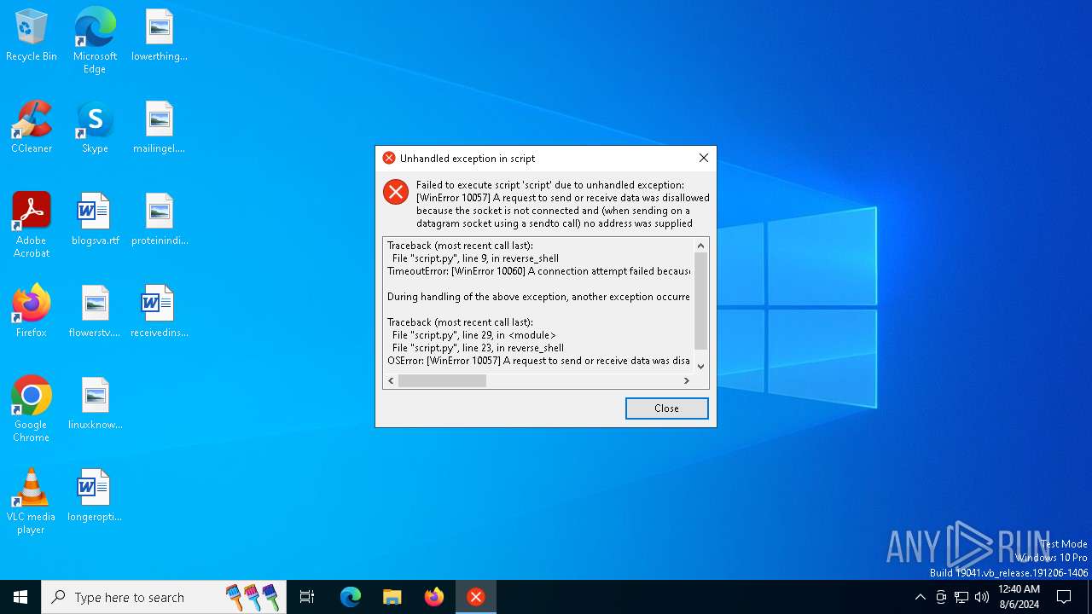1092x614 pixels.
Task: Open the clock showing 12:40 AM
Action: coord(1019,597)
